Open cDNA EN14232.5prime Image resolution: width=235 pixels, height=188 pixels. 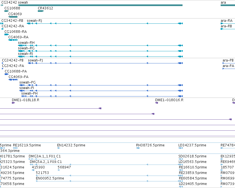tap(58, 148)
